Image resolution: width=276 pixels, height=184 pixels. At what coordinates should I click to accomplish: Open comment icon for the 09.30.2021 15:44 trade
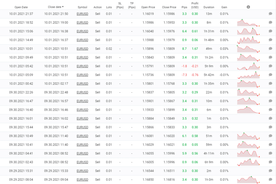pos(270,127)
